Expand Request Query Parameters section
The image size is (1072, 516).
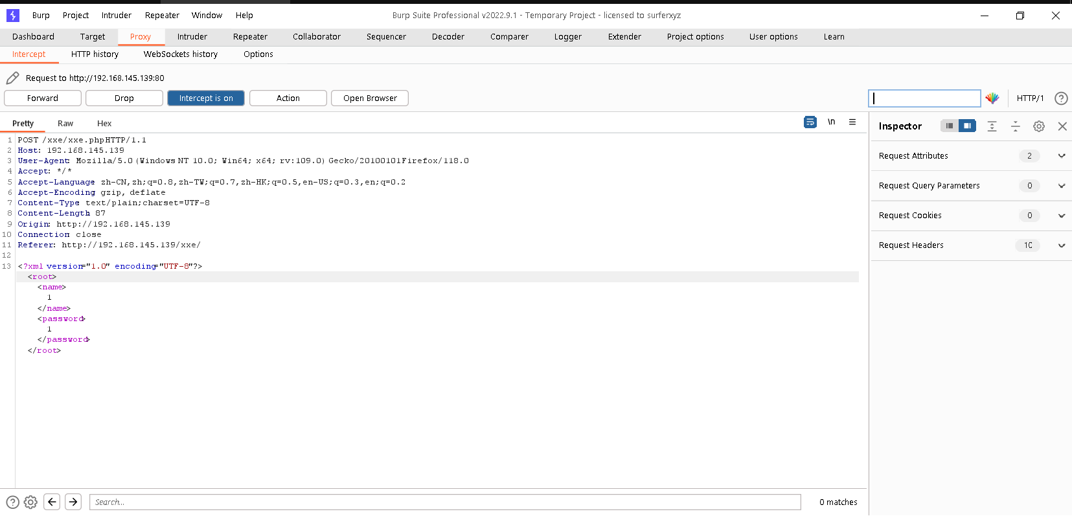pos(1062,186)
